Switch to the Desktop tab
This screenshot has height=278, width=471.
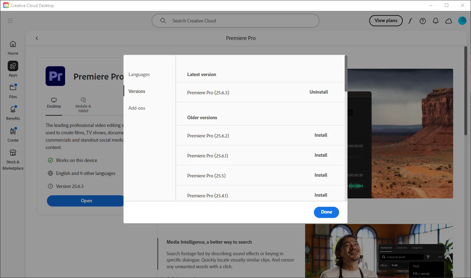[54, 103]
